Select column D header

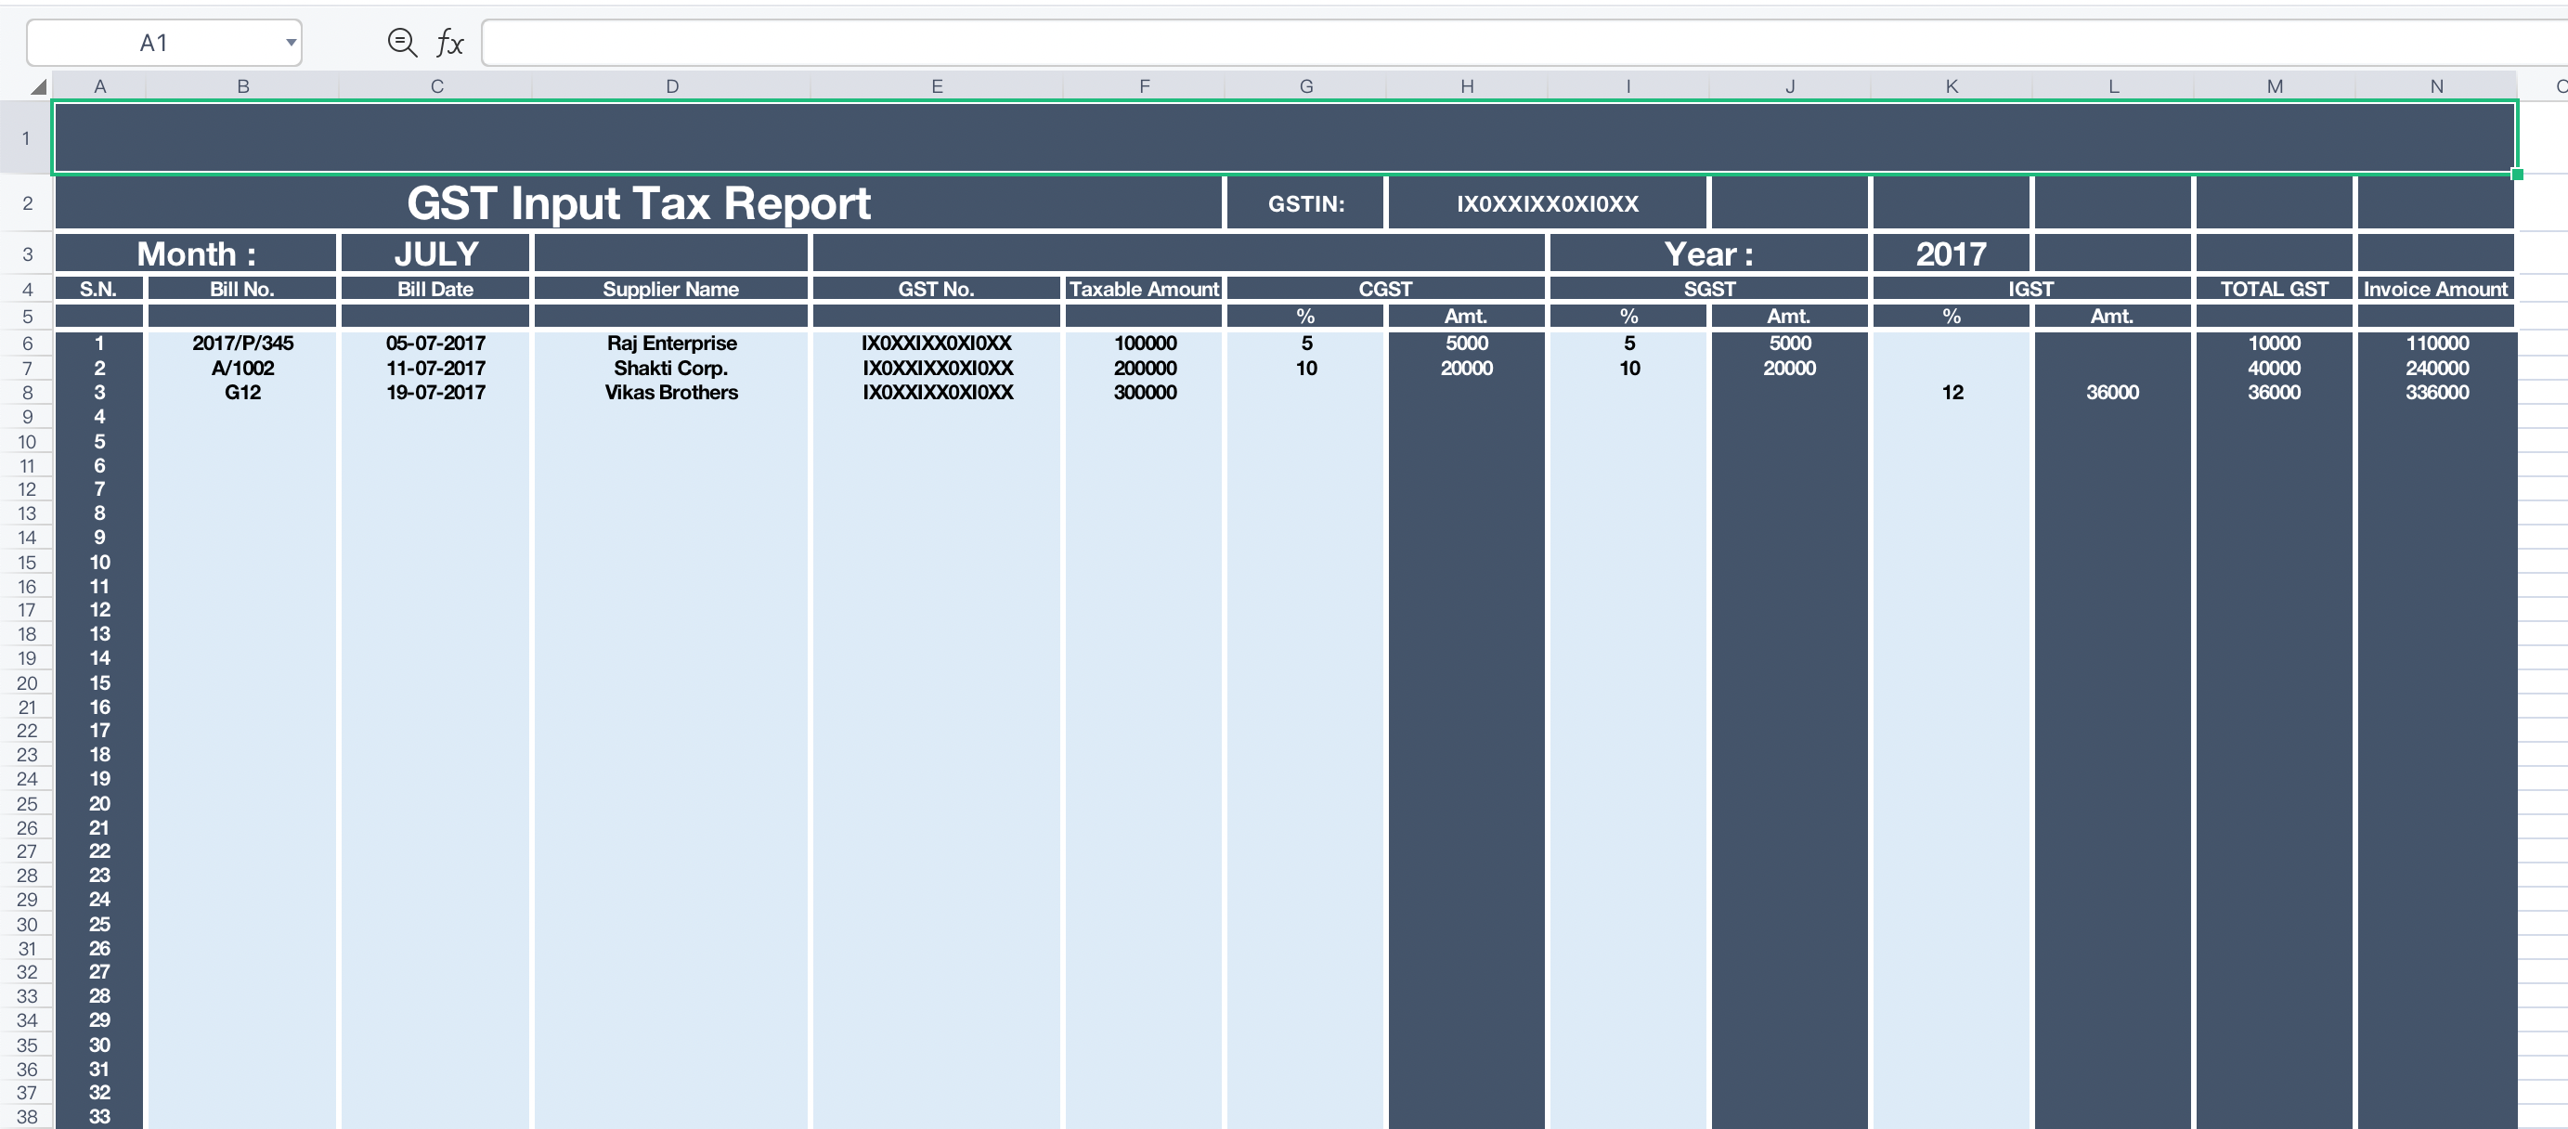pos(672,86)
